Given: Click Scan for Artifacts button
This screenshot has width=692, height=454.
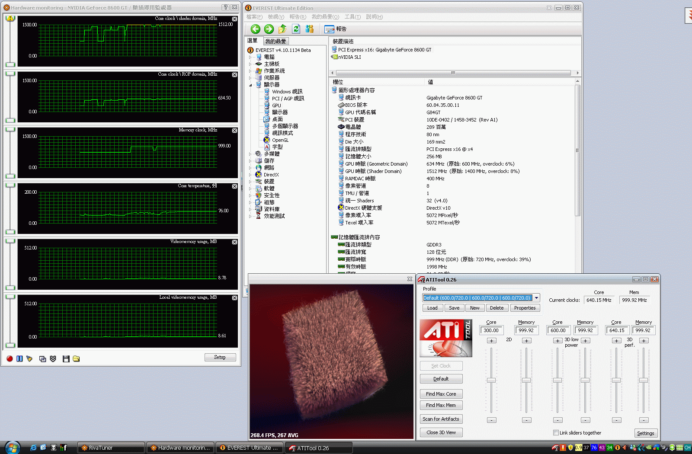Looking at the screenshot, I should tap(441, 419).
